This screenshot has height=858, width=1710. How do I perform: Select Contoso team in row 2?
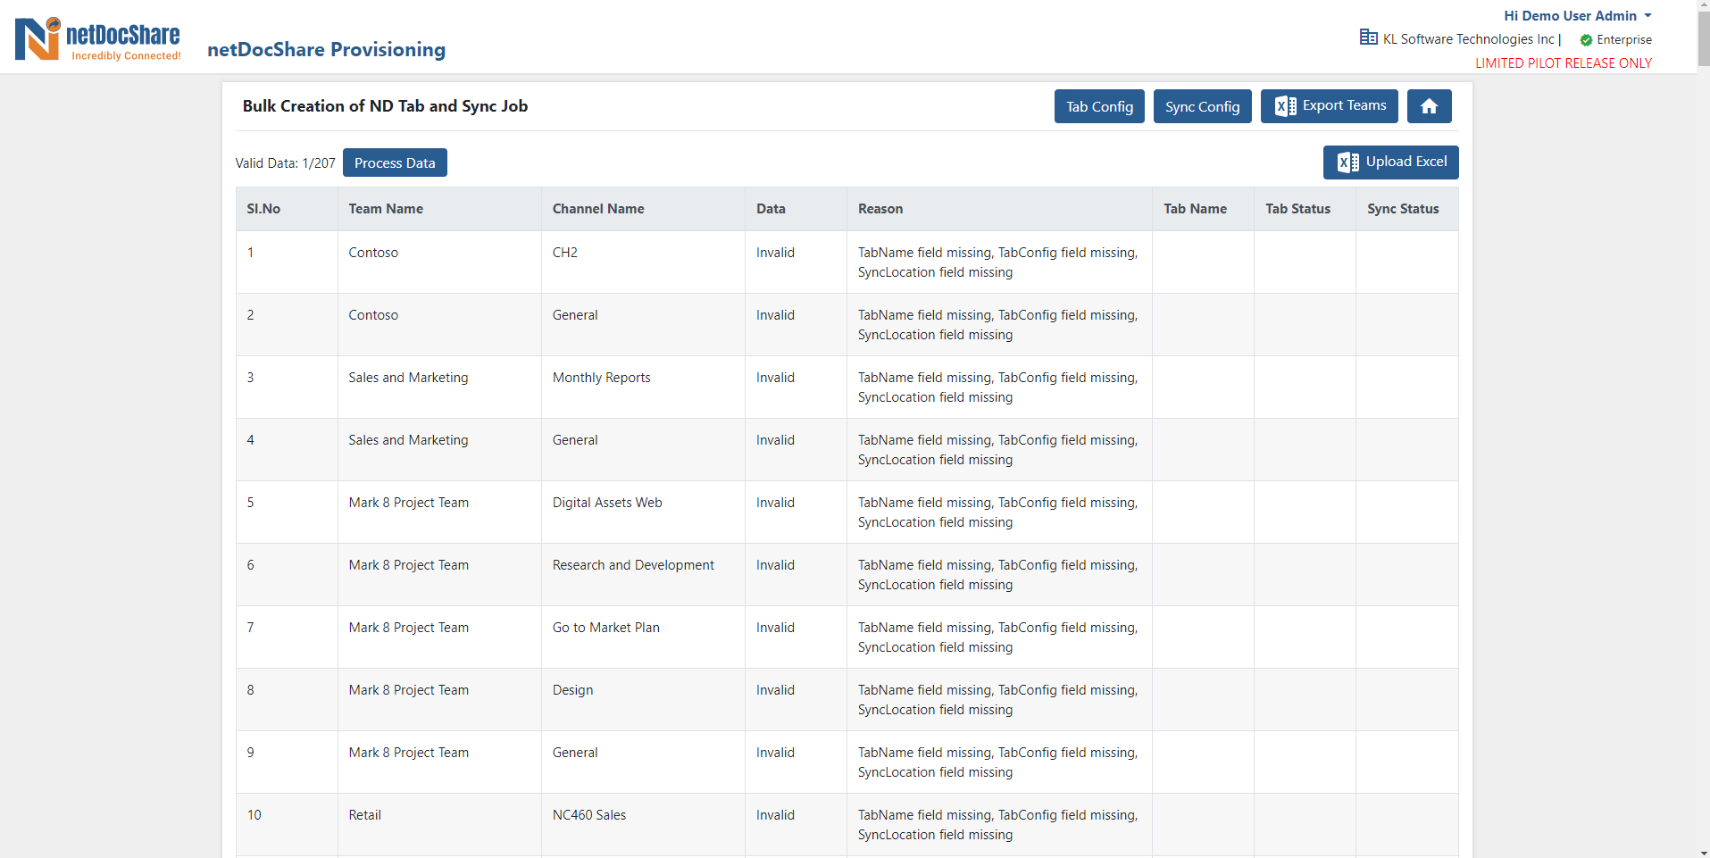point(439,325)
